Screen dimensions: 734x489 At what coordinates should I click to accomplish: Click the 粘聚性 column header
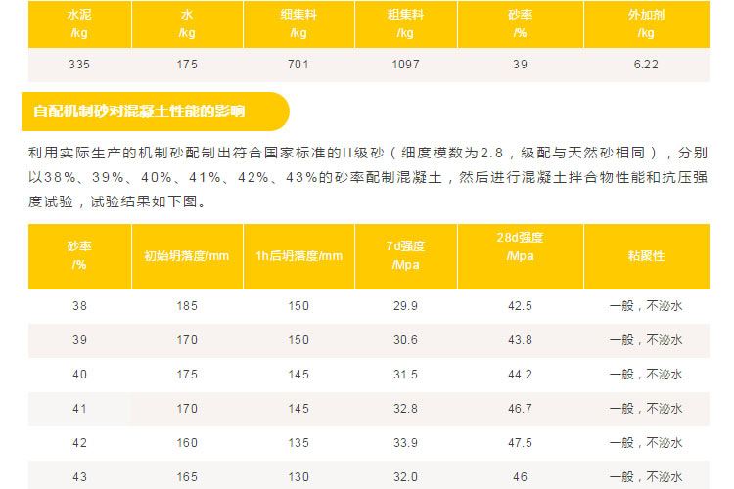click(646, 256)
